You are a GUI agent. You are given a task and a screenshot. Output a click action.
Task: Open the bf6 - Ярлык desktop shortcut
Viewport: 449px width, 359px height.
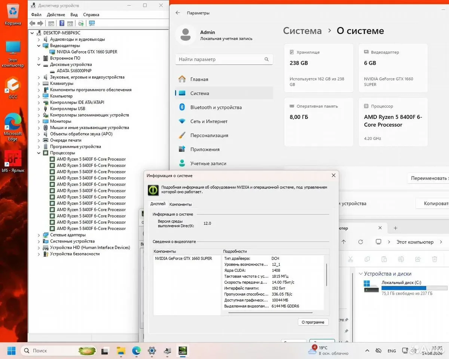pos(13,161)
